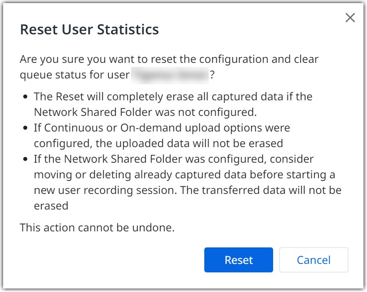Click 'If the Network Shared Folder was configured' line

(174, 159)
